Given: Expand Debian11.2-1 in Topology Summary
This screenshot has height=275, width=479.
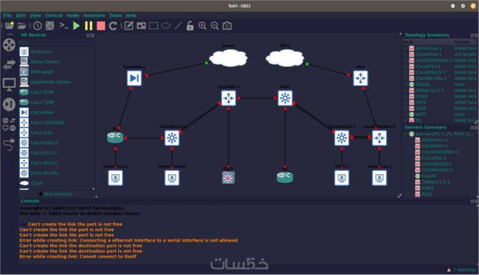Looking at the screenshot, I should pos(405,90).
